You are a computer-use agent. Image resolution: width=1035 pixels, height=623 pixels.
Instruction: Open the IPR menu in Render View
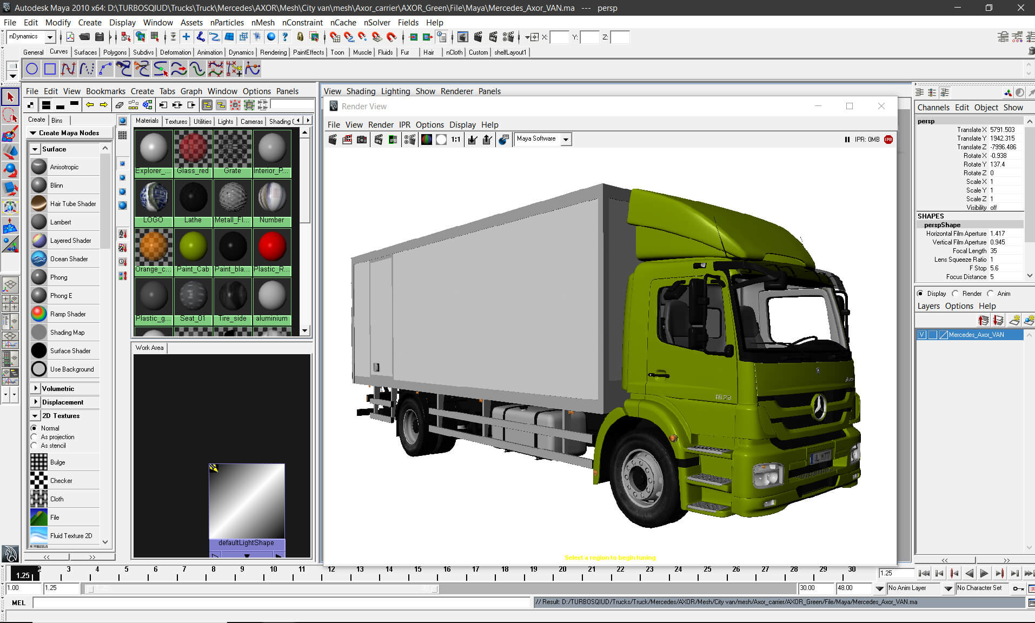click(x=404, y=124)
